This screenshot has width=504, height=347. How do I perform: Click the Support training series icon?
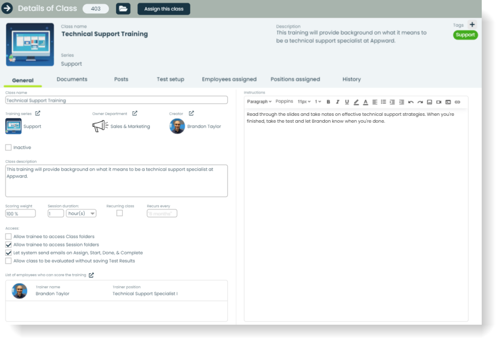[x=13, y=126]
